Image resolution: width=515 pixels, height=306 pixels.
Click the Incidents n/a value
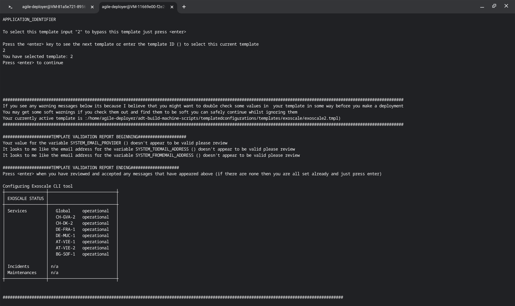54,267
